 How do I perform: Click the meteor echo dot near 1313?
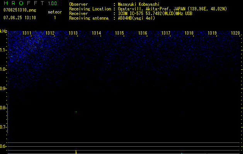[76, 112]
